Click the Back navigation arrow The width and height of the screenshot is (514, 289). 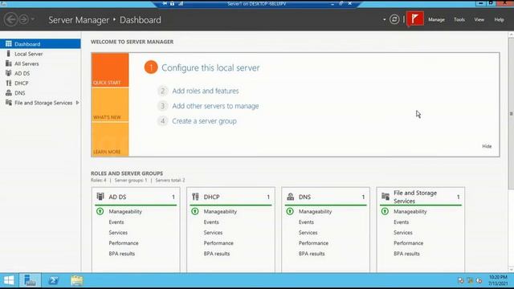[10, 19]
